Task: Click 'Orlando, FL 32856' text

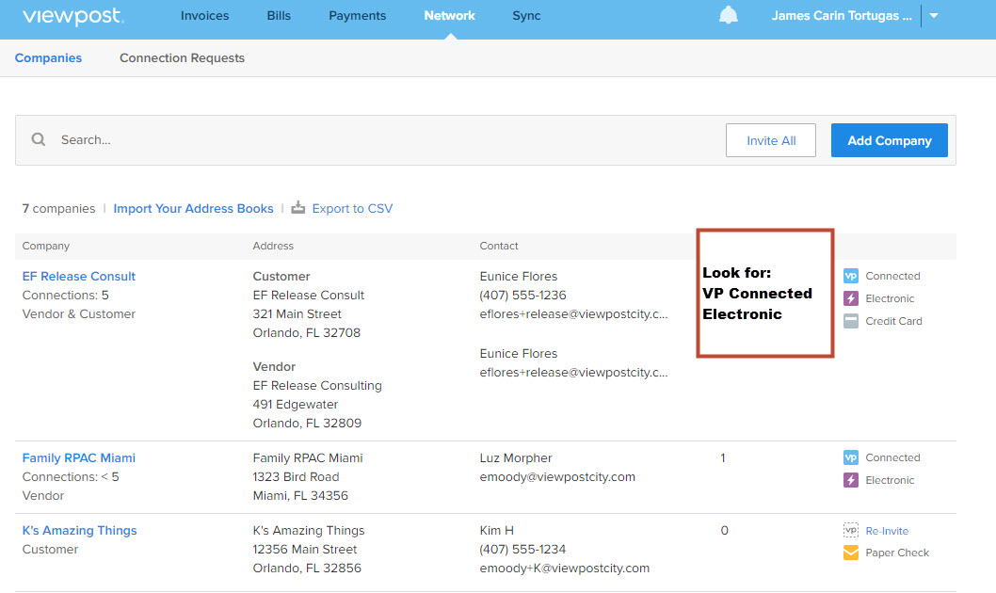Action: click(307, 569)
